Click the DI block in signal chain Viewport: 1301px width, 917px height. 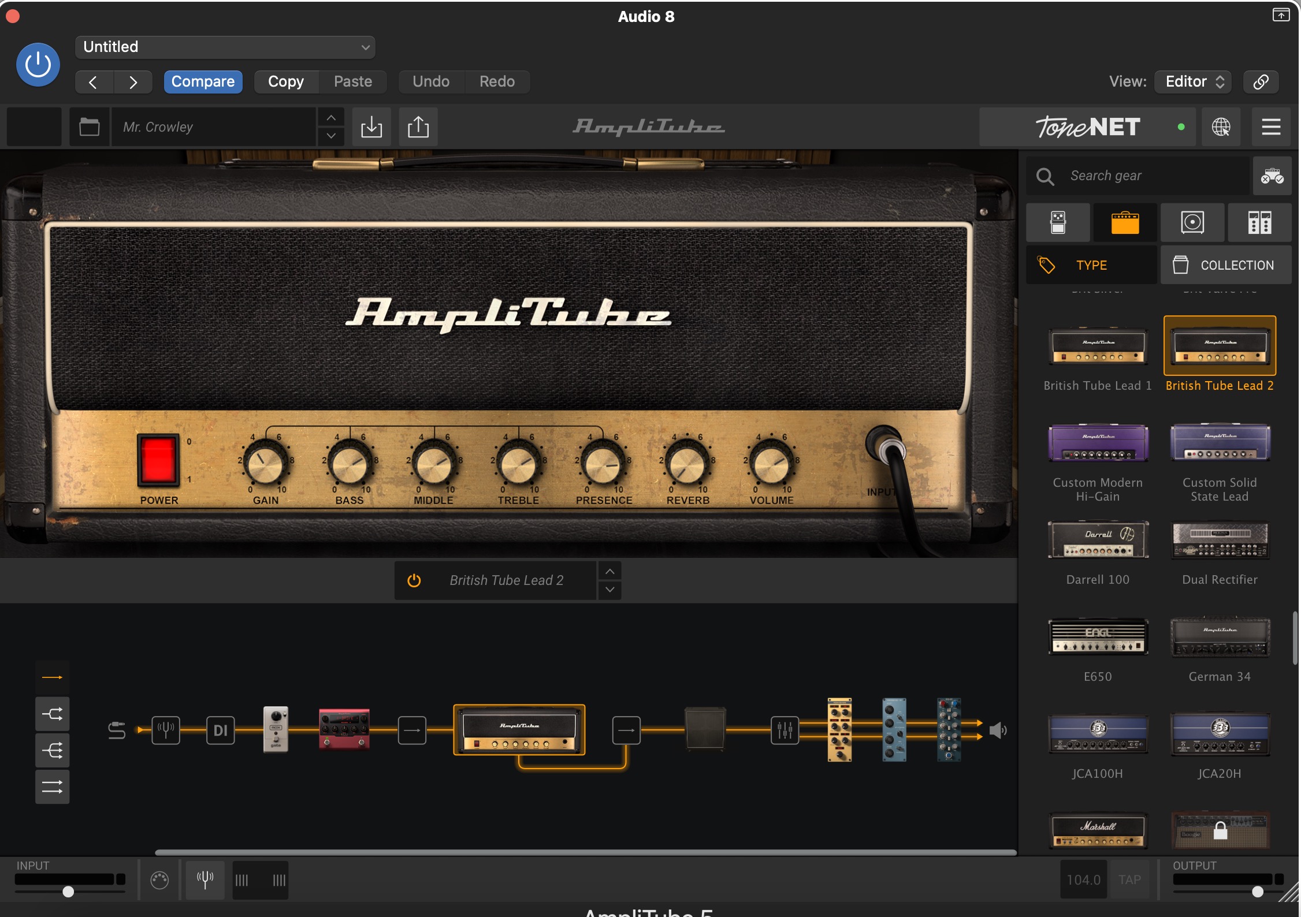[x=221, y=730]
